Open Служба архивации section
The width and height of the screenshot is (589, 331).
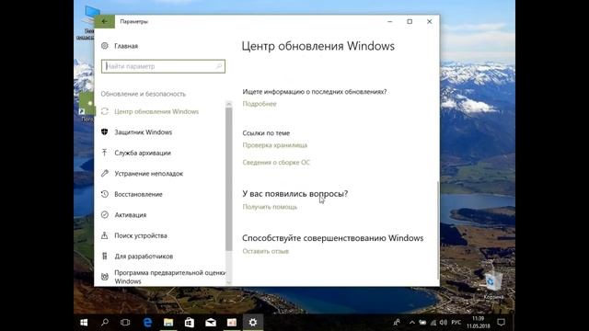pyautogui.click(x=143, y=153)
